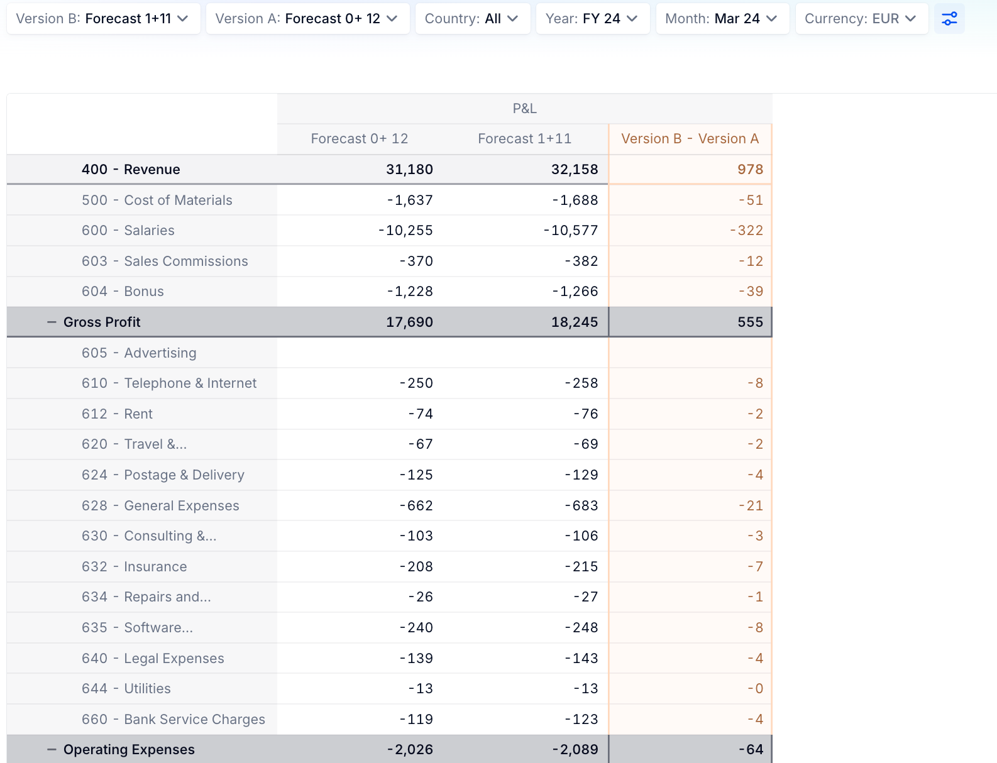The width and height of the screenshot is (997, 763).
Task: Open the Version B: Forecast 1+11 dropdown
Action: (x=104, y=19)
